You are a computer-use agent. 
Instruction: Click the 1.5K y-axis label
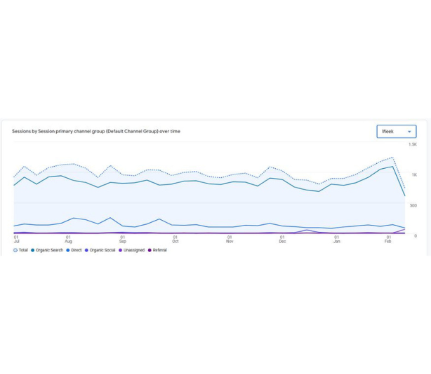tap(413, 144)
